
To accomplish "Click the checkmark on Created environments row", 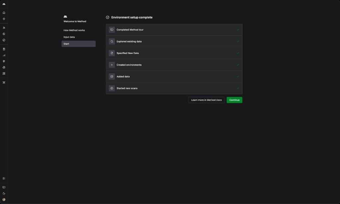I will [238, 65].
